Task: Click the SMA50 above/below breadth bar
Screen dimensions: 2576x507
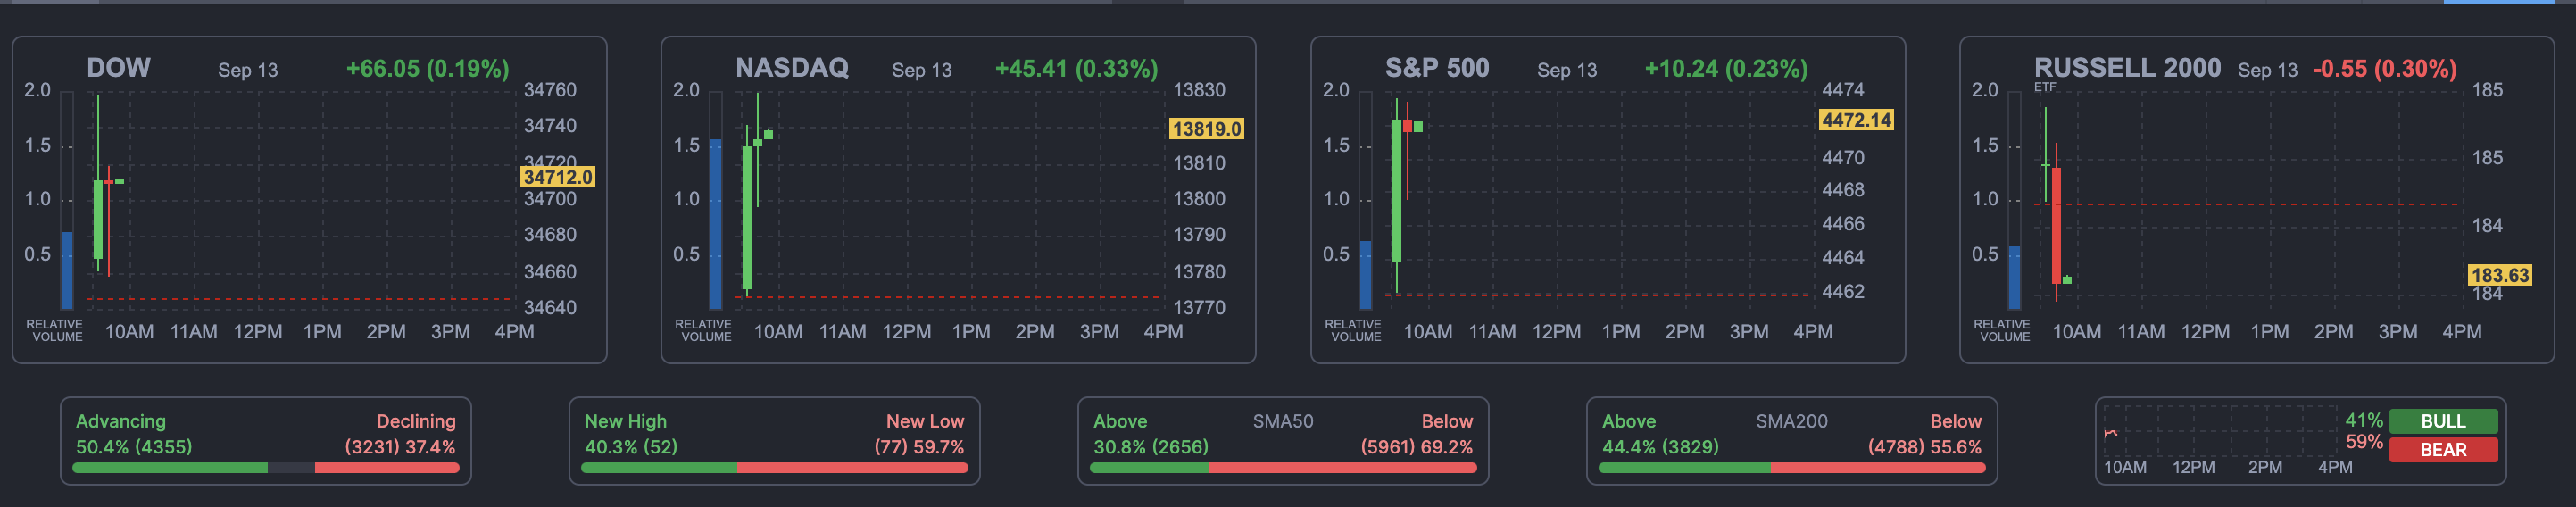Action: click(x=1283, y=468)
